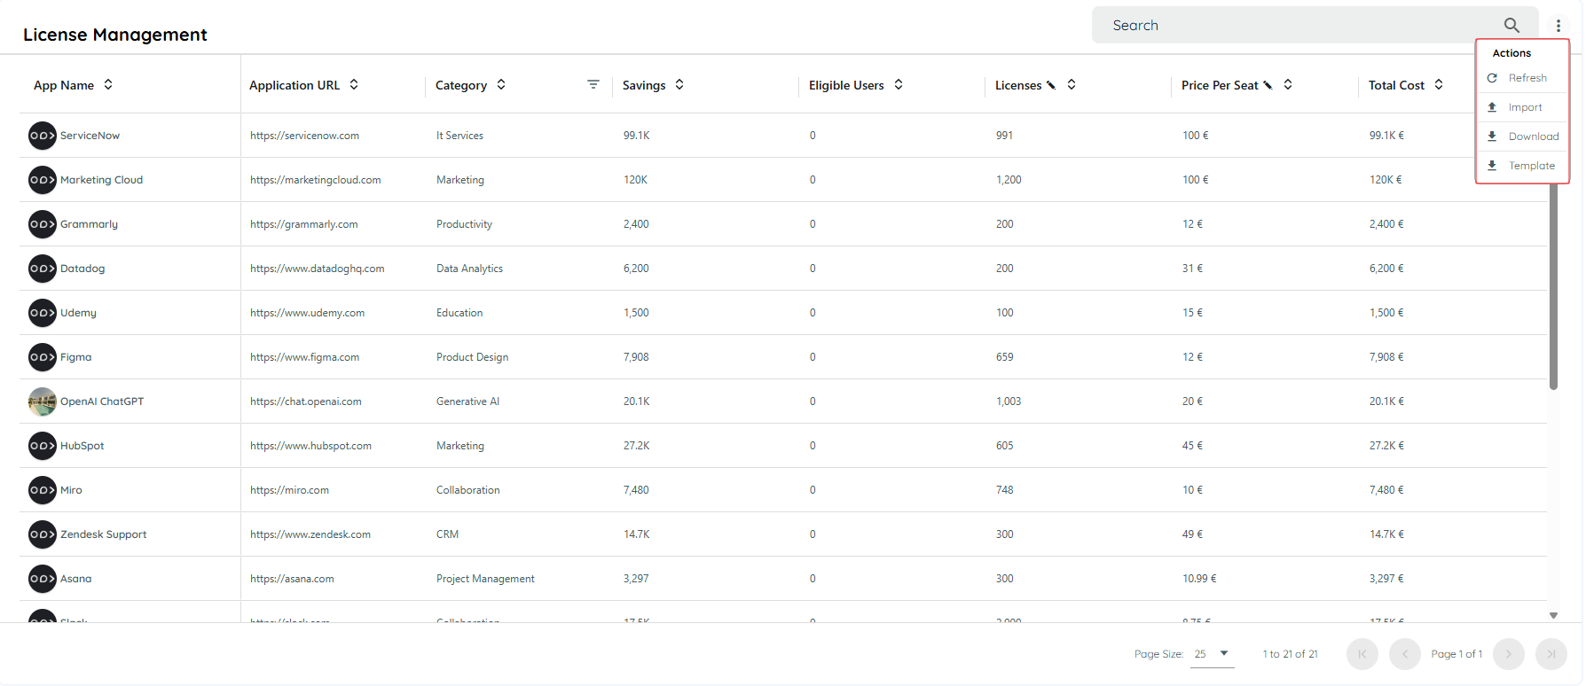Viewport: 1586px width, 686px height.
Task: Click the Licenses edit pencil icon
Action: pos(1051,85)
